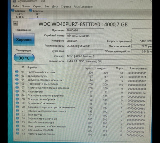The height and width of the screenshot is (143, 160).
Task: Open the Справка menu
Action: (x=66, y=7)
